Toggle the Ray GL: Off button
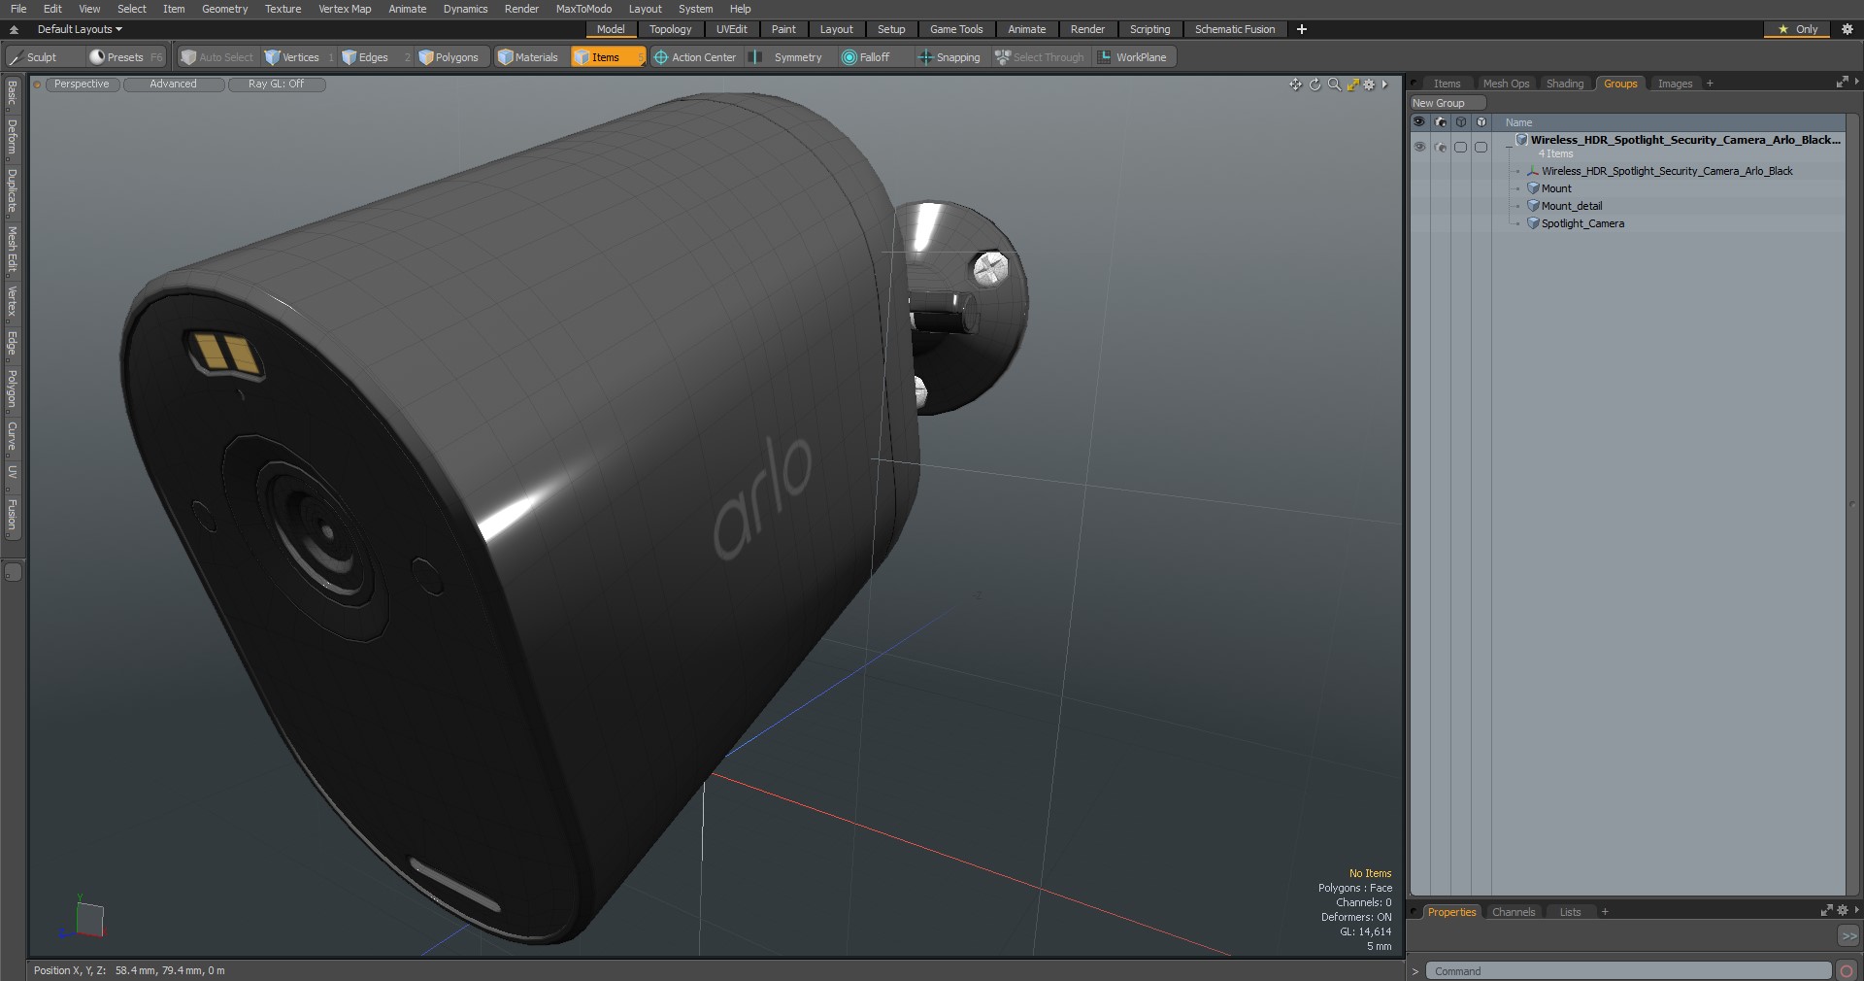Screen dimensions: 1864x981 click(276, 85)
